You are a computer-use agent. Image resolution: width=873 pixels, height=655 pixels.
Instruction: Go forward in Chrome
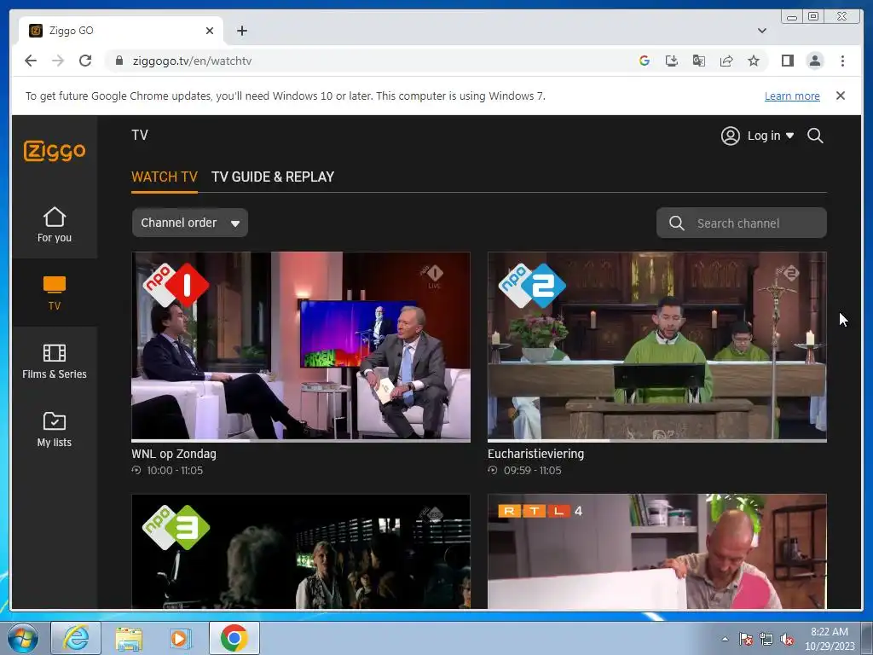58,61
